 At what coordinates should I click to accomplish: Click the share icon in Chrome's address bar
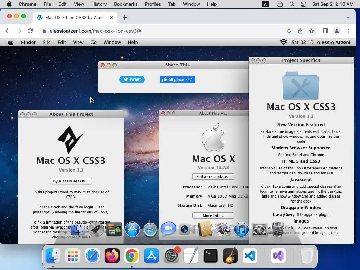300,31
